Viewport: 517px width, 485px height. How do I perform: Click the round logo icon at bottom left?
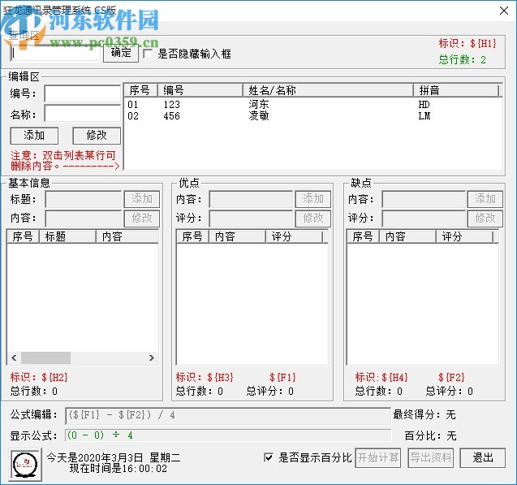point(26,465)
